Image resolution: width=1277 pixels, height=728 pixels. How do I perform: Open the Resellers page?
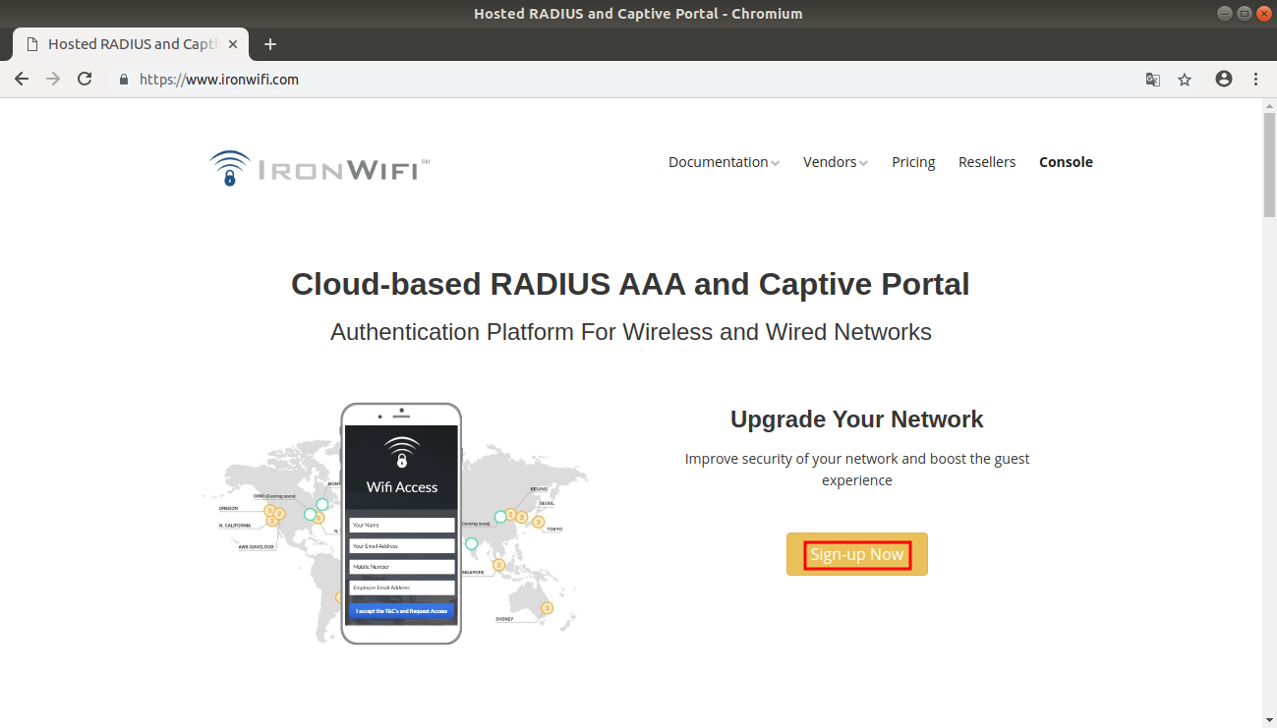point(987,162)
